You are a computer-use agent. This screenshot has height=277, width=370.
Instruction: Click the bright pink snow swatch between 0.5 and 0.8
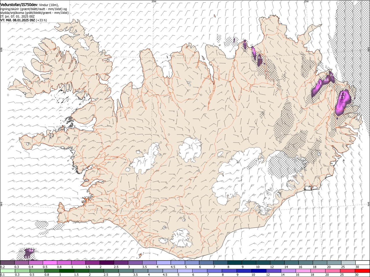click(x=50, y=263)
